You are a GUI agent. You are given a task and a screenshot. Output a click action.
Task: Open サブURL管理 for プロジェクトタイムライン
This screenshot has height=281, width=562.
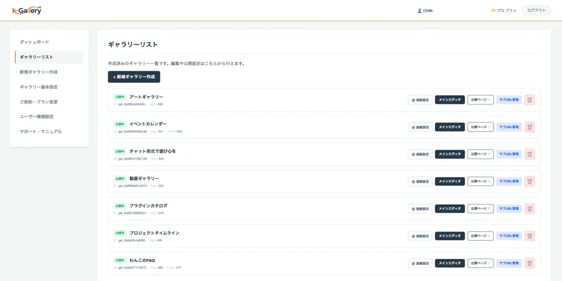point(509,236)
